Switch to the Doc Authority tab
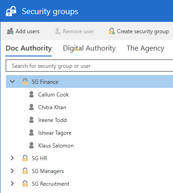This screenshot has width=173, height=193. tap(29, 48)
